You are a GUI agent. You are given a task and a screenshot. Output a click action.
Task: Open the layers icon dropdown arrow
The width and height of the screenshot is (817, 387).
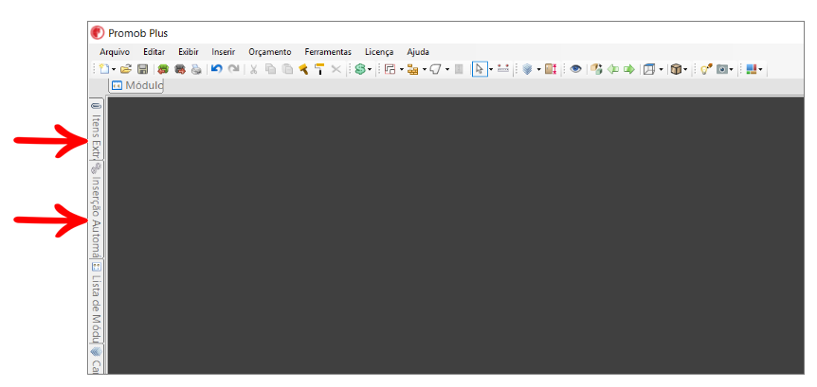pos(538,69)
